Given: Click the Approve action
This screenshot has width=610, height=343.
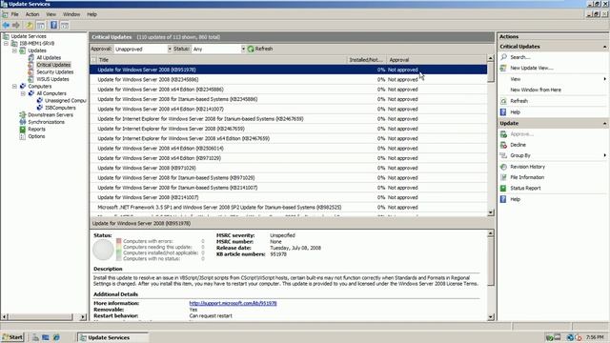Looking at the screenshot, I should [x=521, y=134].
